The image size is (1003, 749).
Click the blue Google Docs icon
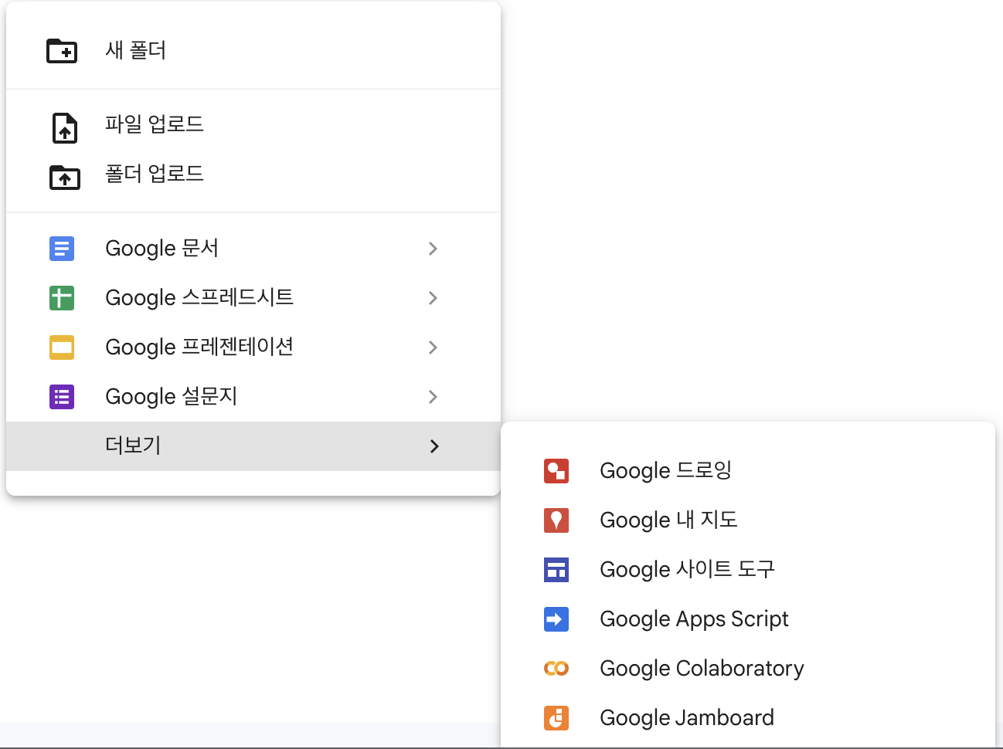62,249
